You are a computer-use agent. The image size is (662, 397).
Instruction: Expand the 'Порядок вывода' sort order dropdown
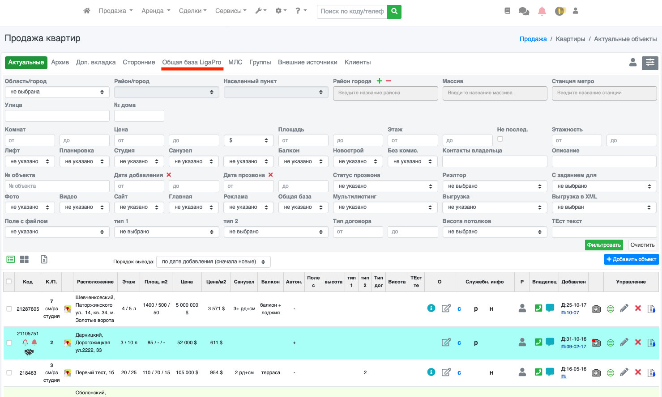point(213,262)
